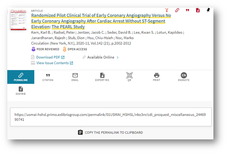228x154 pixels.
Task: Click the red quotation mark citation icon
Action: point(188,10)
